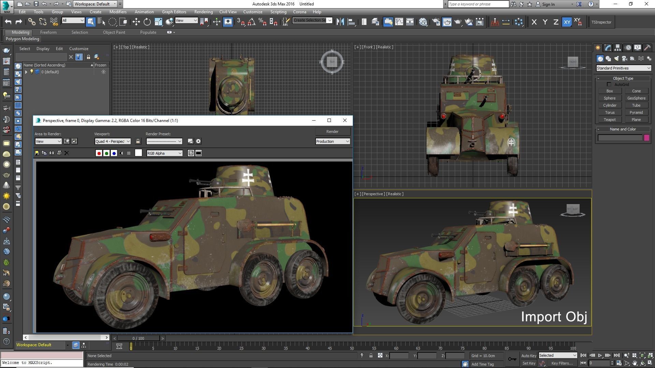Screen dimensions: 655x368
Task: Click the Redo arrow in main toolbar
Action: pyautogui.click(x=19, y=22)
